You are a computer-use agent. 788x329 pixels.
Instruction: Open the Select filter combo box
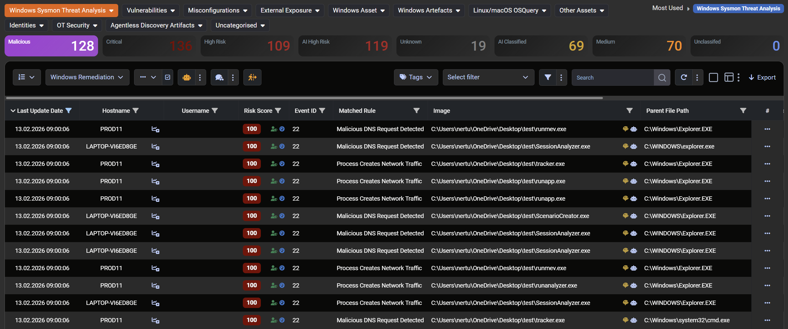click(488, 77)
